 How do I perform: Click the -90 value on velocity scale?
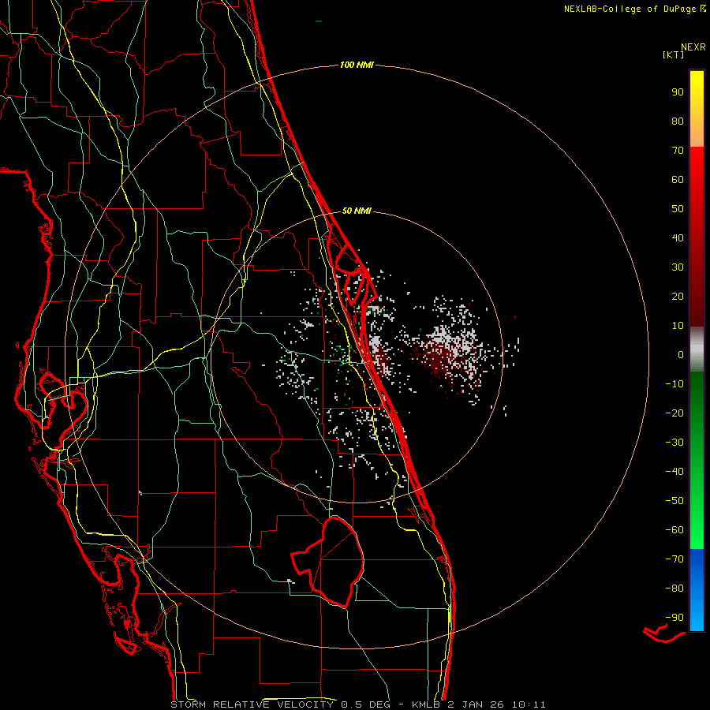click(674, 617)
